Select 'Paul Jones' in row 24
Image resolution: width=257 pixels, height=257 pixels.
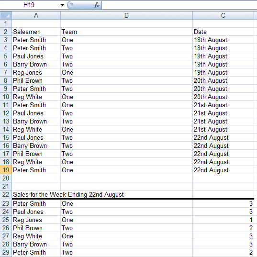pyautogui.click(x=36, y=212)
